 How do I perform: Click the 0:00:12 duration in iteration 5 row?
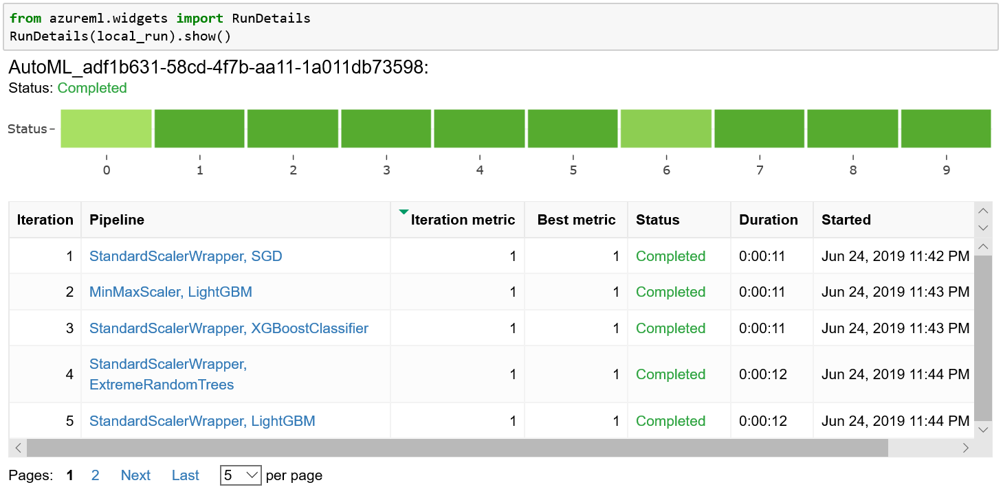(x=762, y=421)
